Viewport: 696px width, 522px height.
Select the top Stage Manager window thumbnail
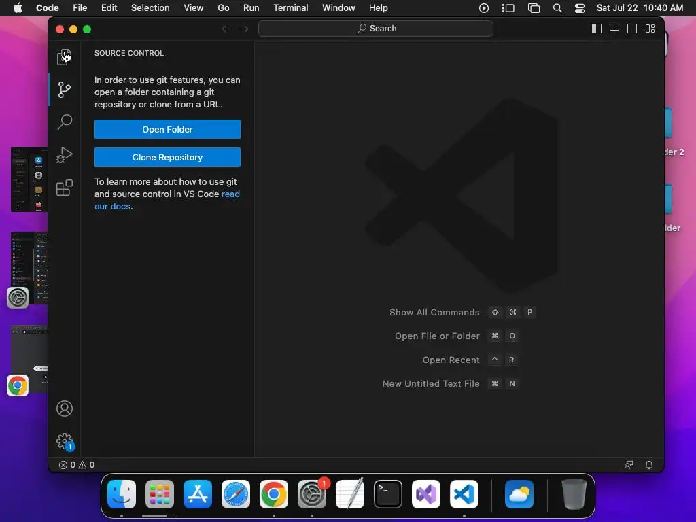29,179
